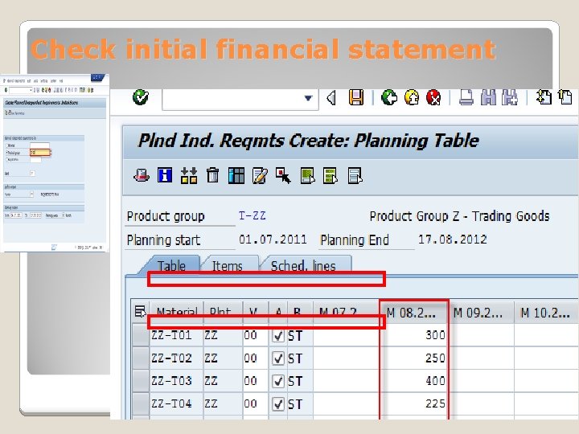Exit using the yellow up-arrow icon

tap(412, 98)
